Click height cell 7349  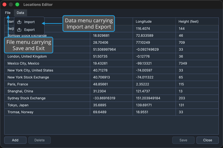click(x=197, y=63)
